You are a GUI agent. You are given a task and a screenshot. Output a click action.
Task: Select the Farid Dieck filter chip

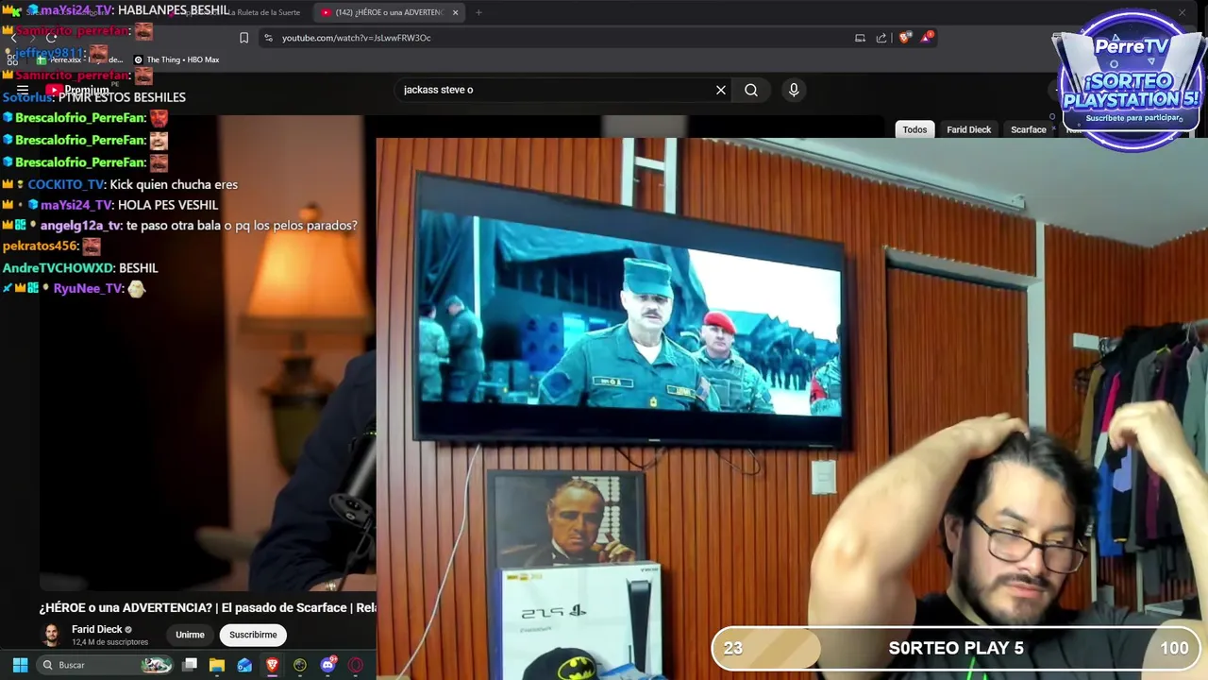(968, 129)
